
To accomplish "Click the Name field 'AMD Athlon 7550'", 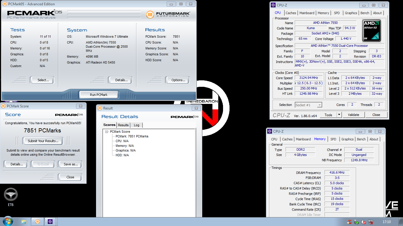I will [x=325, y=23].
